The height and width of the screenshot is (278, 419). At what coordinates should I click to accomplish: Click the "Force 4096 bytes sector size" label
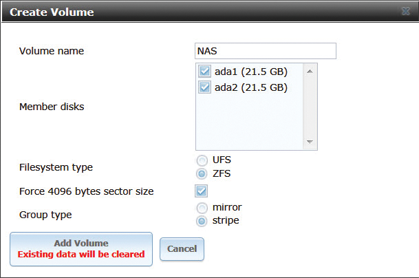click(86, 191)
